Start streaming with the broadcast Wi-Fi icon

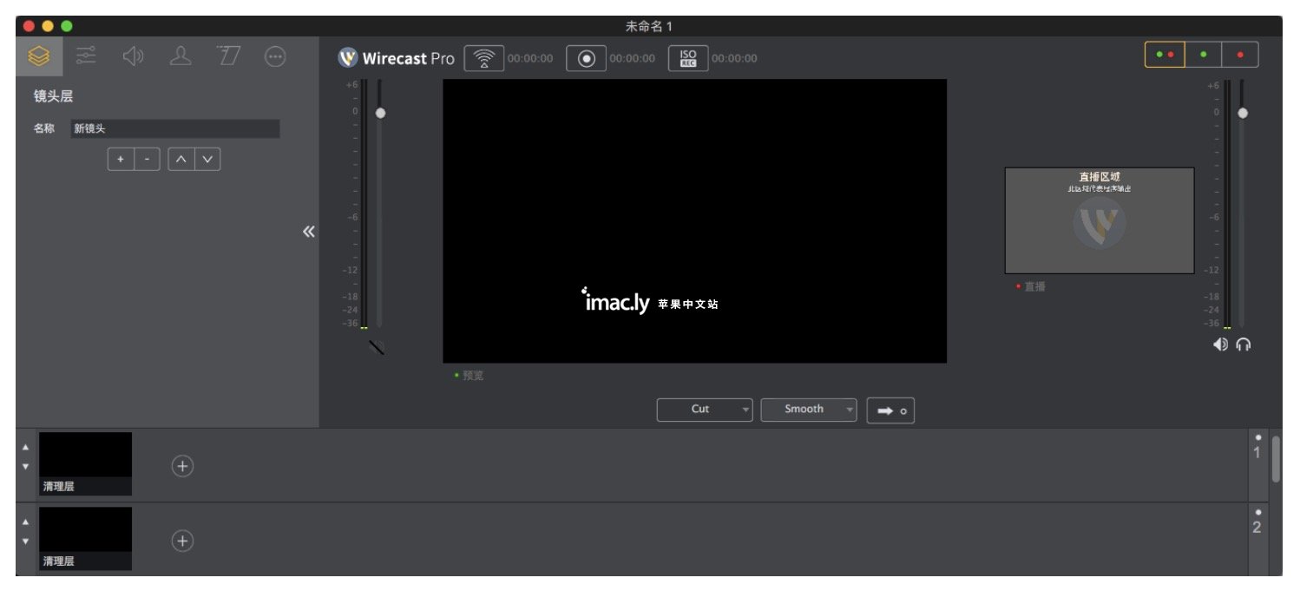tap(483, 58)
